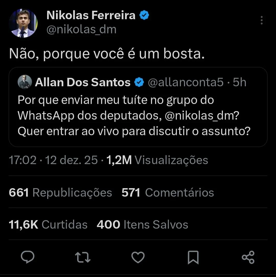Viewport: 276px width, 277px height.
Task: Click the 5h timestamp on the quoted tweet
Action: [x=240, y=82]
